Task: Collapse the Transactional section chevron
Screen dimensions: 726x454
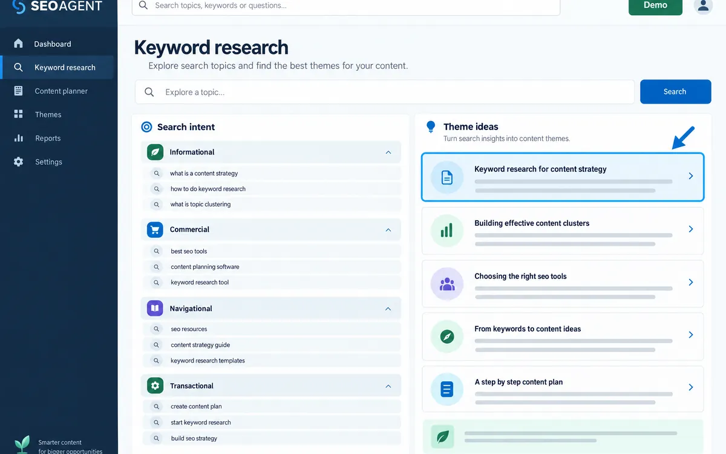Action: (388, 386)
